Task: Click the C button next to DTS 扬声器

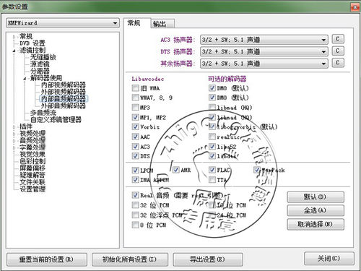Action: (338, 51)
